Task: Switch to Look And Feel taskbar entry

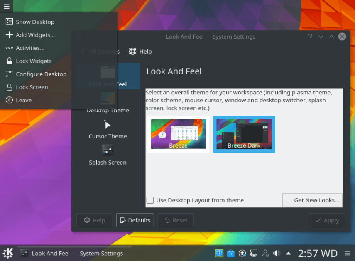Action: point(74,253)
